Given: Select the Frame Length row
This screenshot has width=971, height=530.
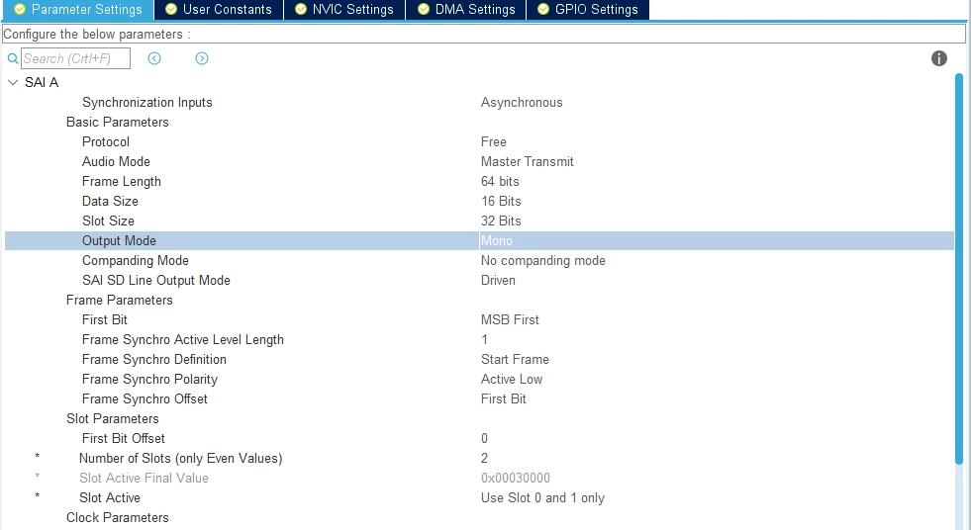Looking at the screenshot, I should pos(479,181).
